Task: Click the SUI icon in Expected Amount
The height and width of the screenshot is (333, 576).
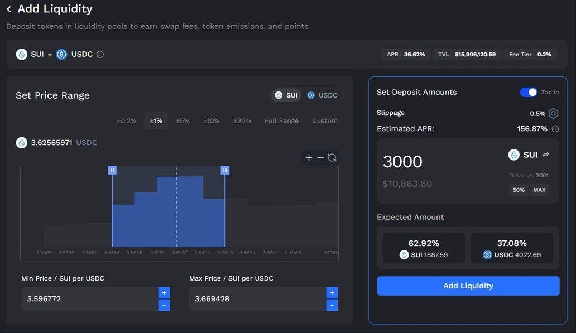Action: click(404, 255)
